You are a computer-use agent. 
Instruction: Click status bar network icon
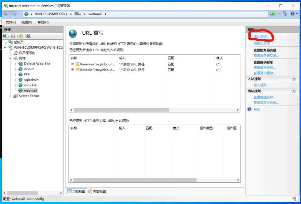point(294,199)
